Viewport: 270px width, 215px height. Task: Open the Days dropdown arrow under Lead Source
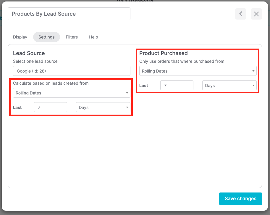(x=127, y=107)
